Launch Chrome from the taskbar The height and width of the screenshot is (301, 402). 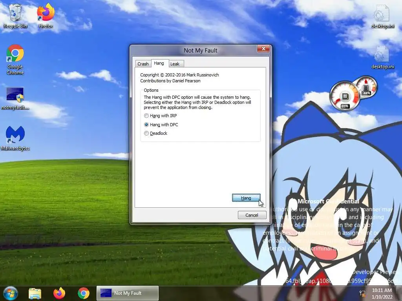coord(84,293)
